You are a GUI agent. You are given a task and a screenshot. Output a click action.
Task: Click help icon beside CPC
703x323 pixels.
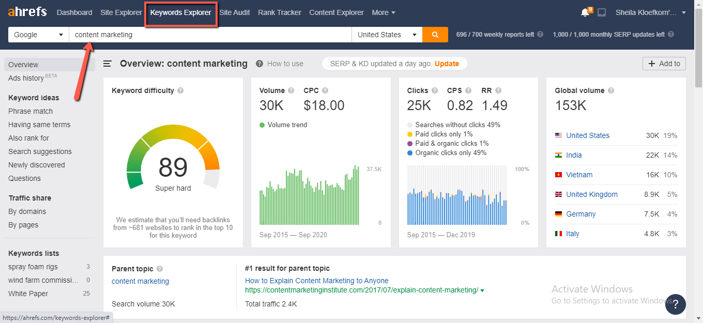click(x=325, y=90)
